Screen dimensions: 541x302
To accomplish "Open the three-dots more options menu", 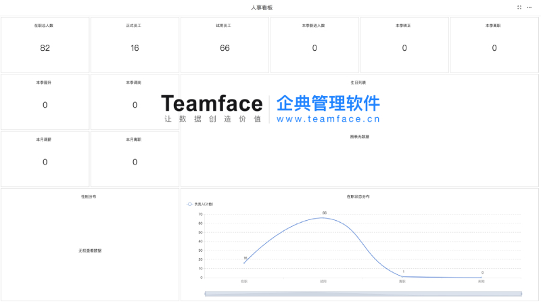I will point(530,7).
